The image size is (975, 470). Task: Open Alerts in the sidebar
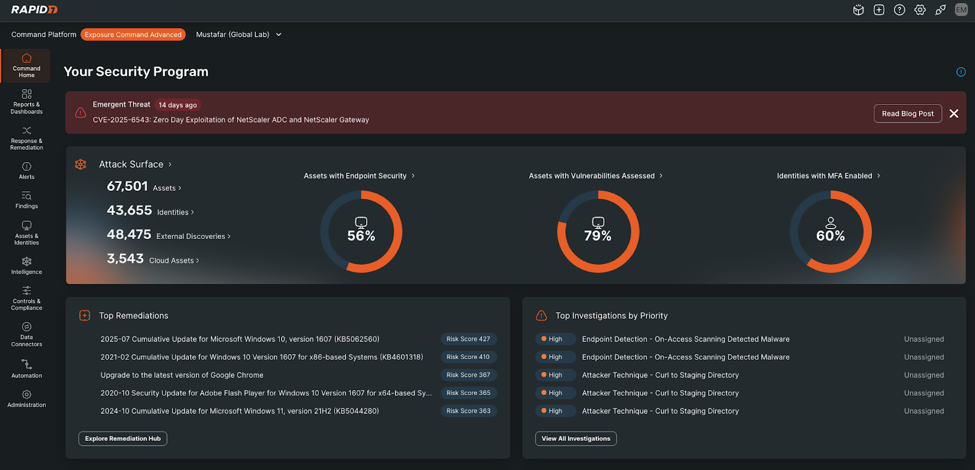click(x=26, y=171)
